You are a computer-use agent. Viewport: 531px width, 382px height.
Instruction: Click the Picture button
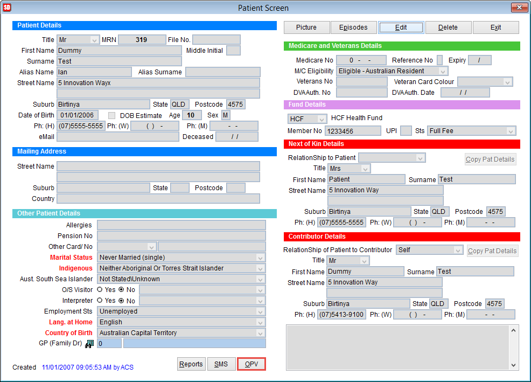(x=306, y=27)
